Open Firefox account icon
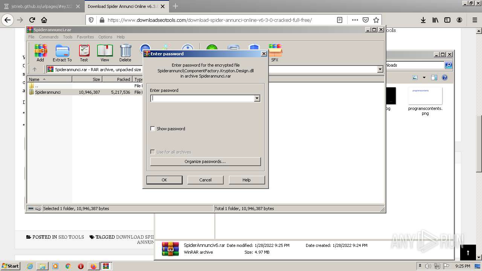Viewport: 482px width, 271px height. tap(459, 20)
